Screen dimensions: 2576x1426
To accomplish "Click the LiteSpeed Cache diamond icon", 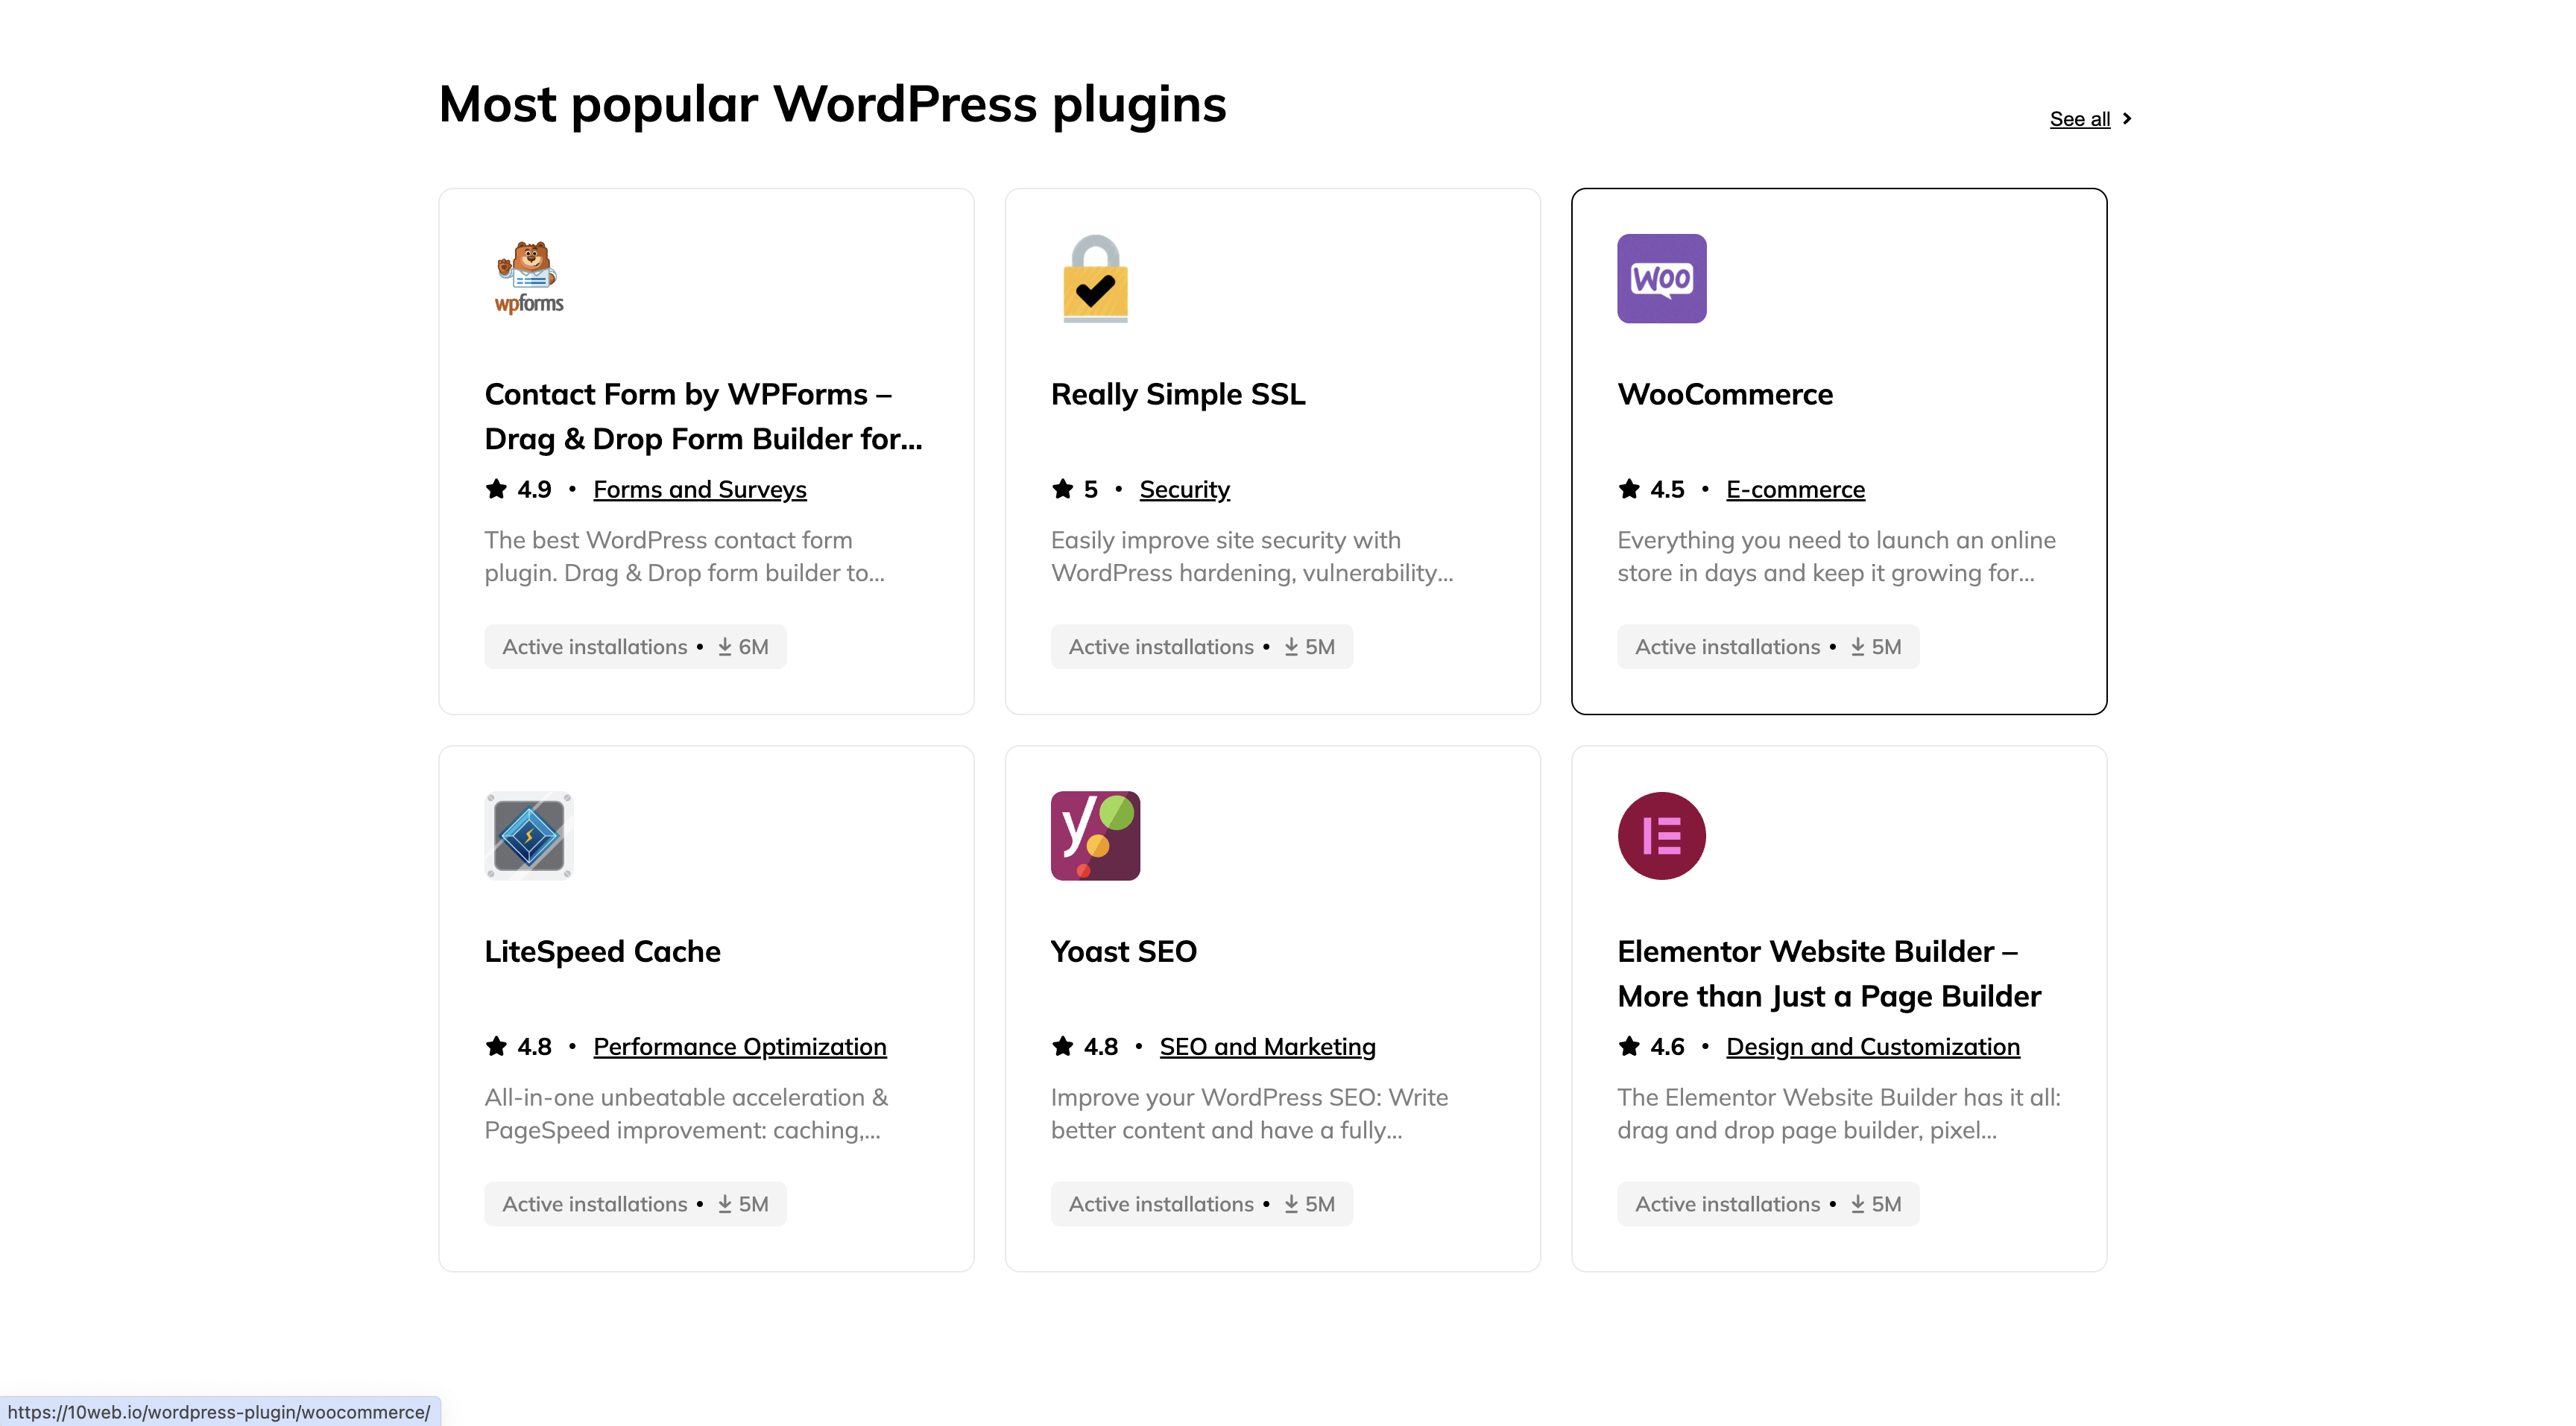I will click(529, 835).
